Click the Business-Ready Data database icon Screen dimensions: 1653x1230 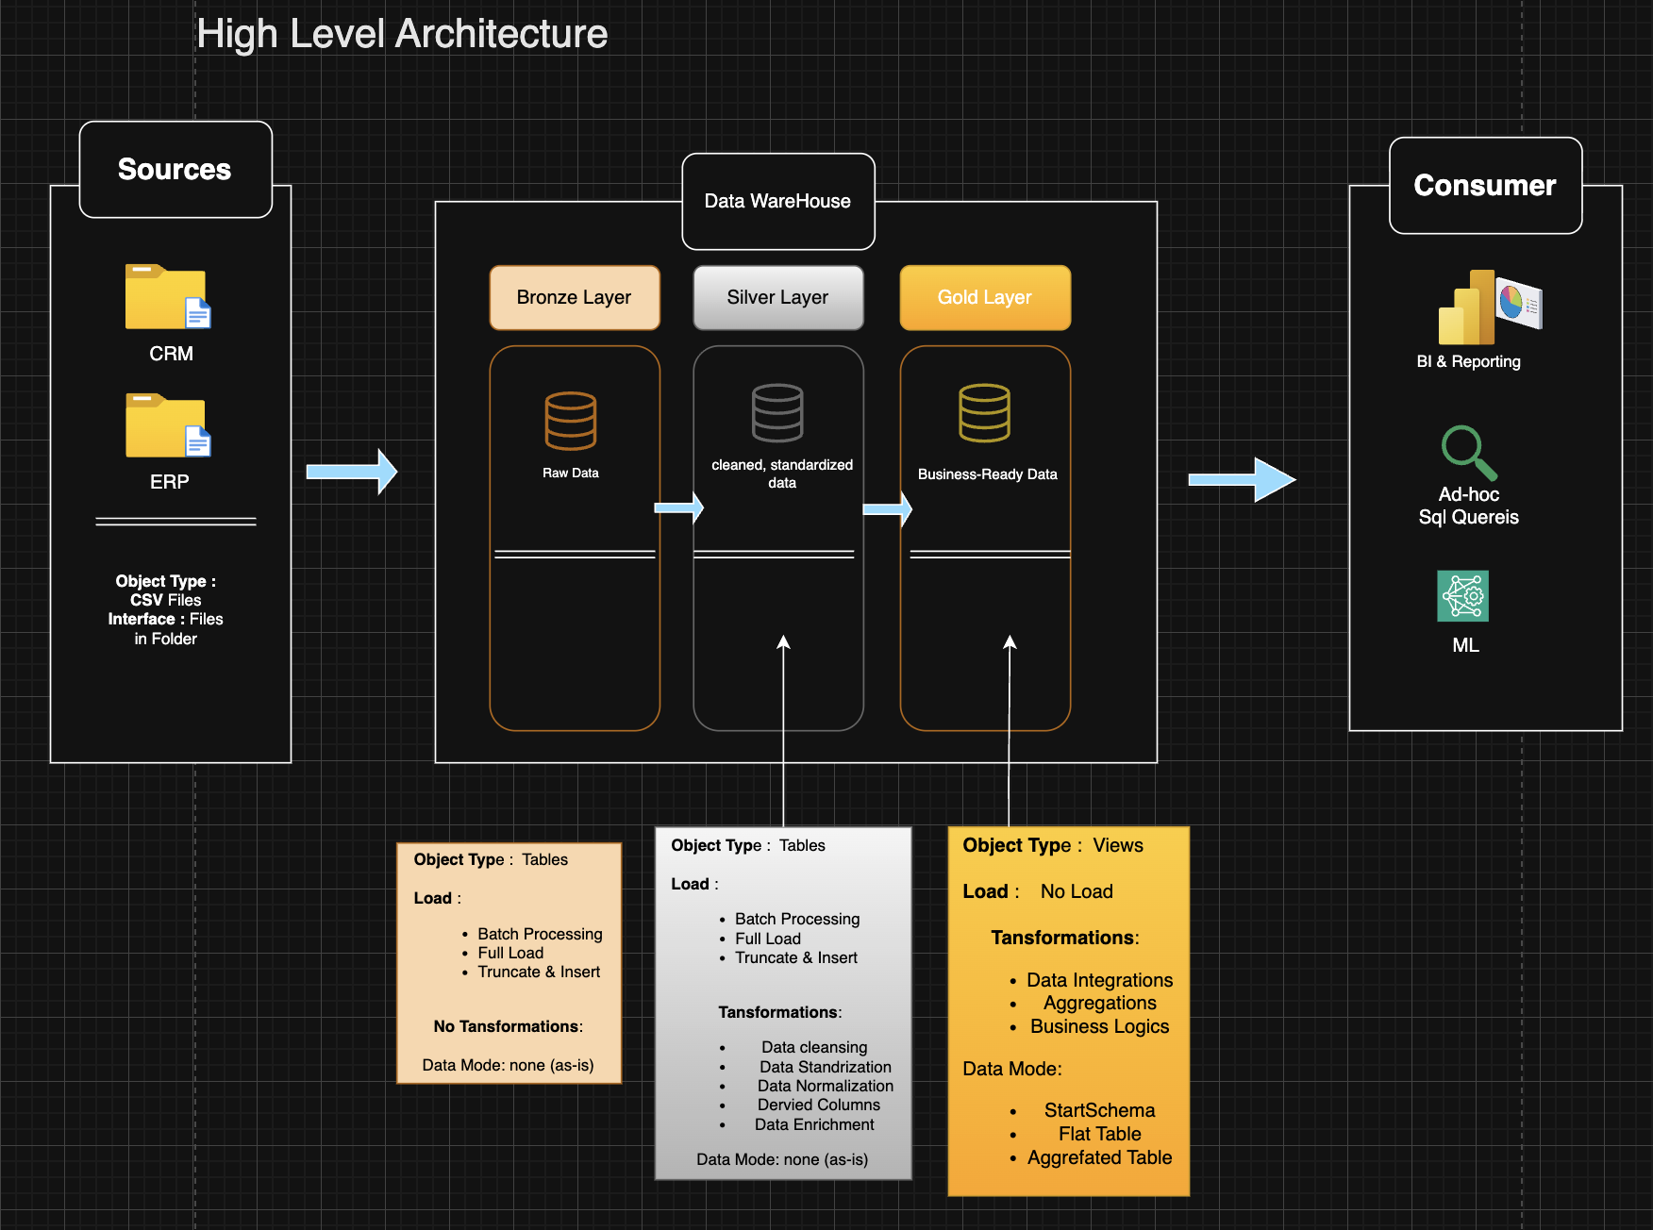point(984,414)
